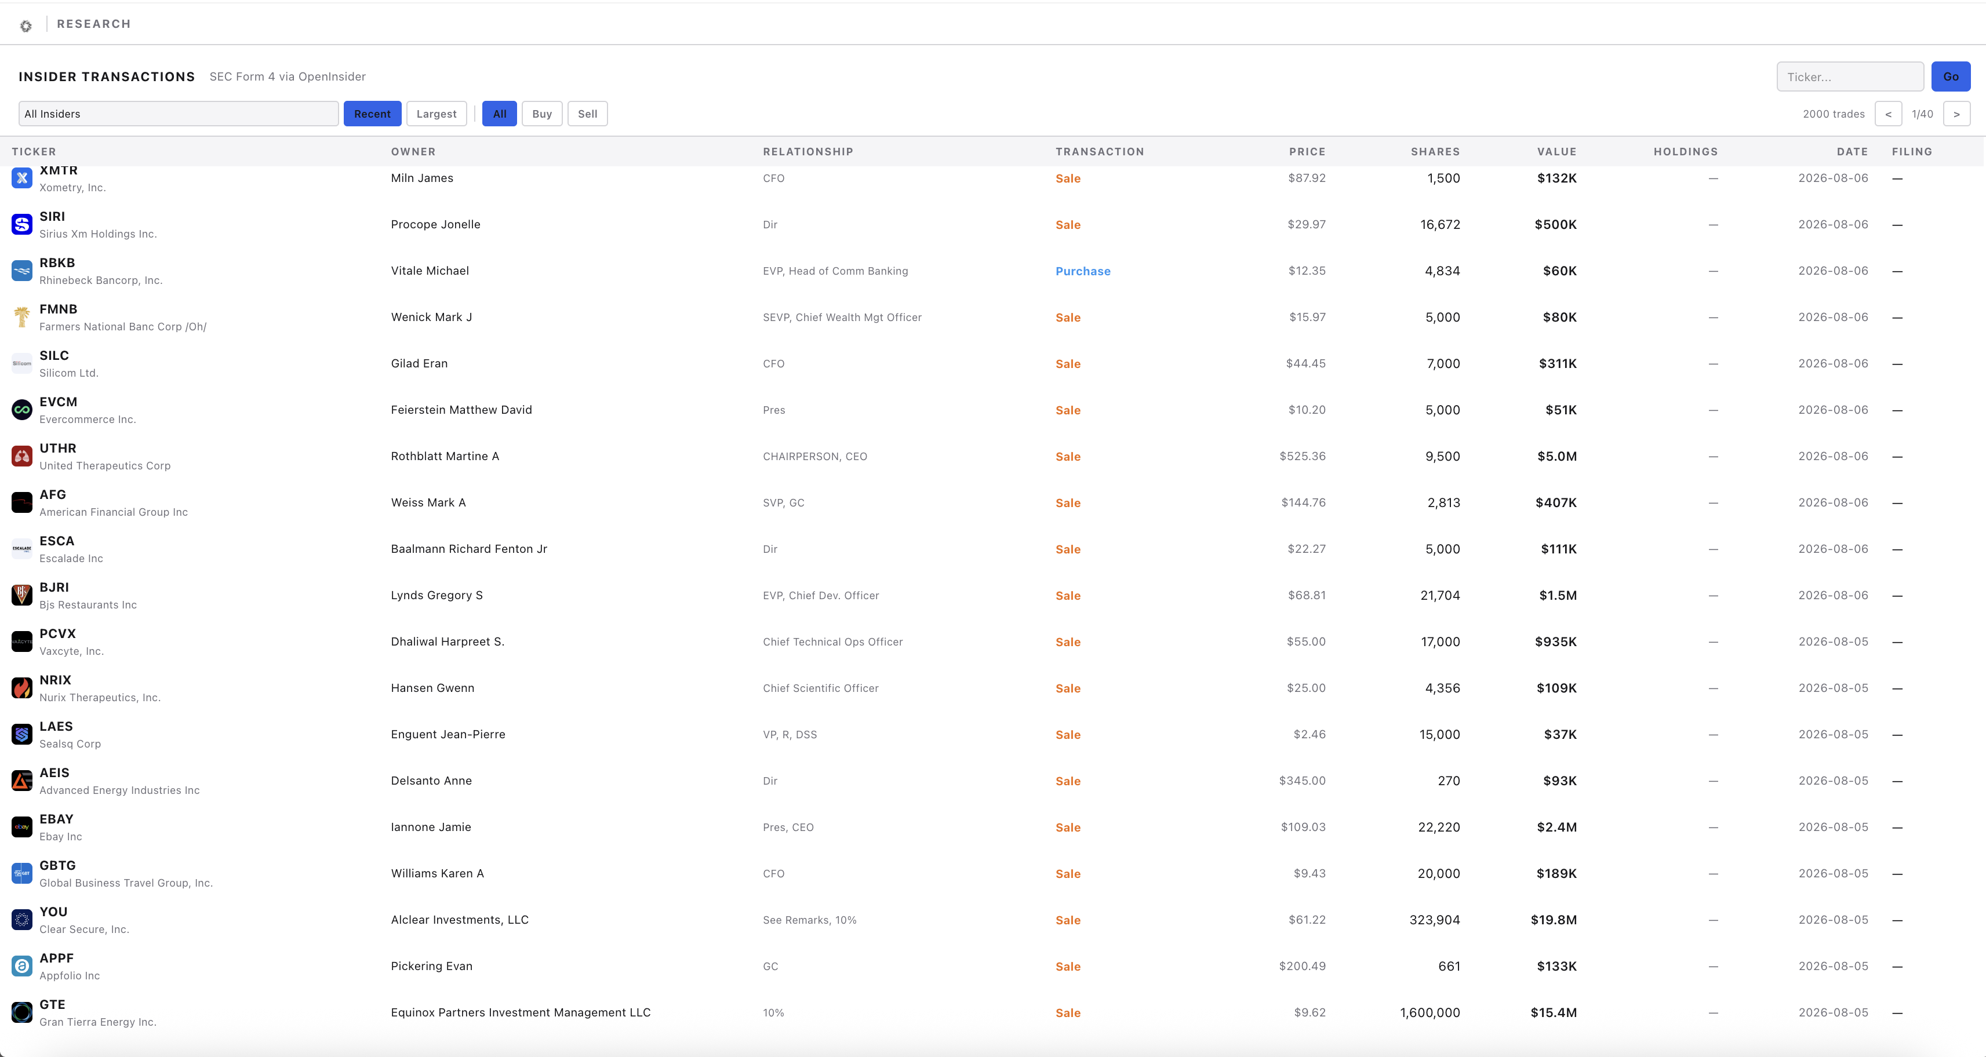Click company name Nurix Therapeutics, Inc.
Screen dimensions: 1986x1057
(x=100, y=698)
